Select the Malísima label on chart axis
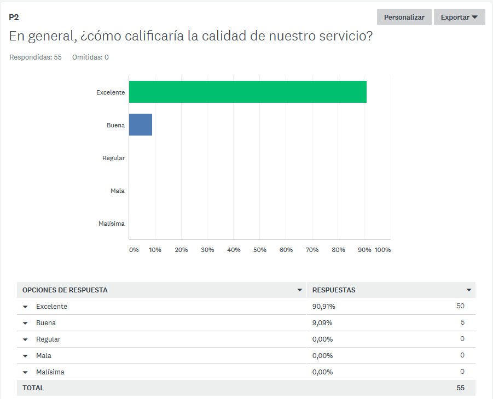 click(111, 224)
